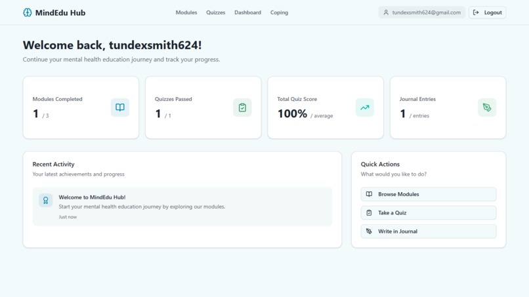Click the 'Start your mental health education journey' activity description
The width and height of the screenshot is (529, 297).
[142, 207]
